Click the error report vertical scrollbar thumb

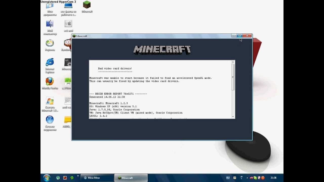pos(233,77)
